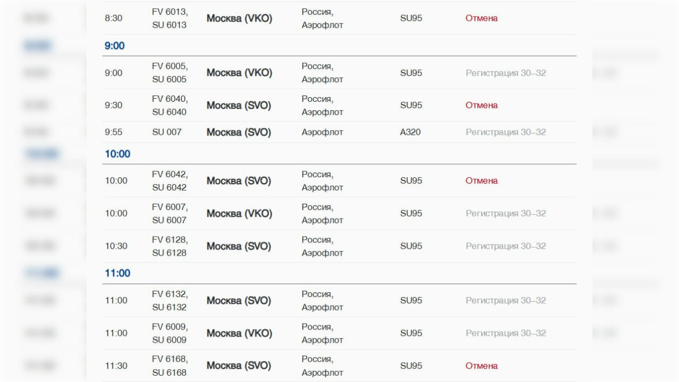Click the A320 aircraft type cell
The height and width of the screenshot is (382, 679).
pyautogui.click(x=410, y=132)
